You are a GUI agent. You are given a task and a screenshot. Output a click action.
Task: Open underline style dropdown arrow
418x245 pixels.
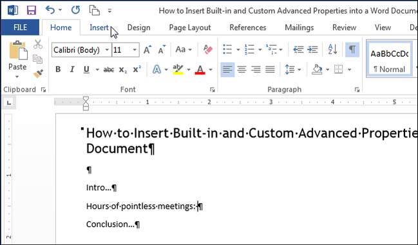pos(97,70)
